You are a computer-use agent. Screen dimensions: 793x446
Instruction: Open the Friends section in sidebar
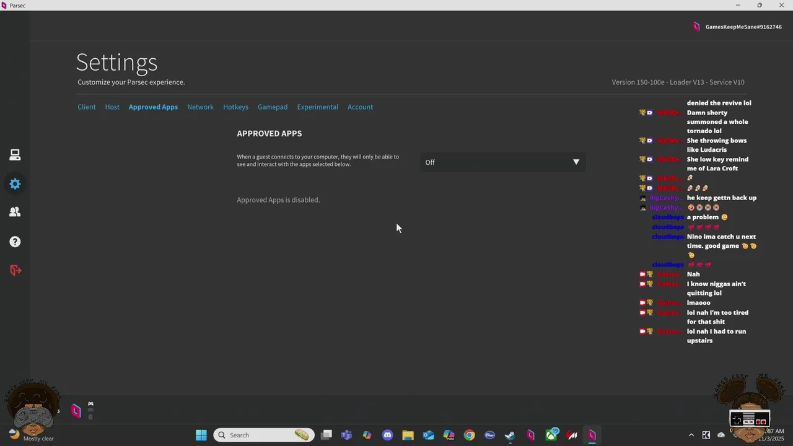coord(15,212)
